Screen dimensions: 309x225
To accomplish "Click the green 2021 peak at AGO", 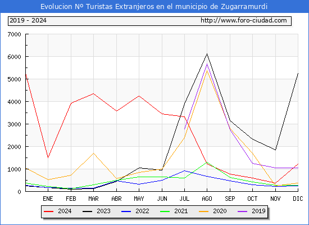I will click(207, 163).
